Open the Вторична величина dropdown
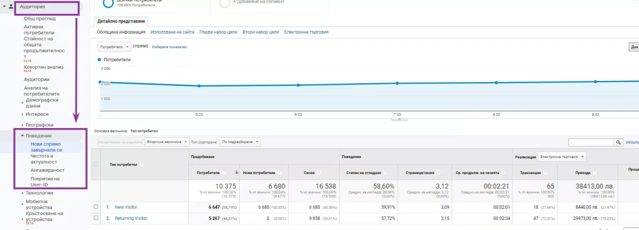Screen dimensions: 639x230 (x=167, y=142)
